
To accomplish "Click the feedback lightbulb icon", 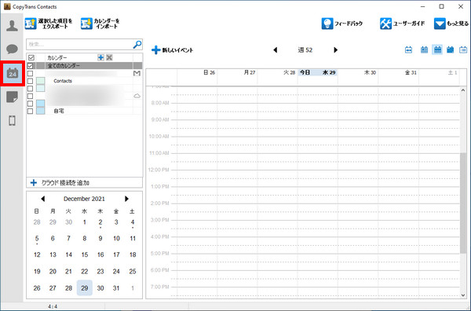I will pyautogui.click(x=327, y=24).
